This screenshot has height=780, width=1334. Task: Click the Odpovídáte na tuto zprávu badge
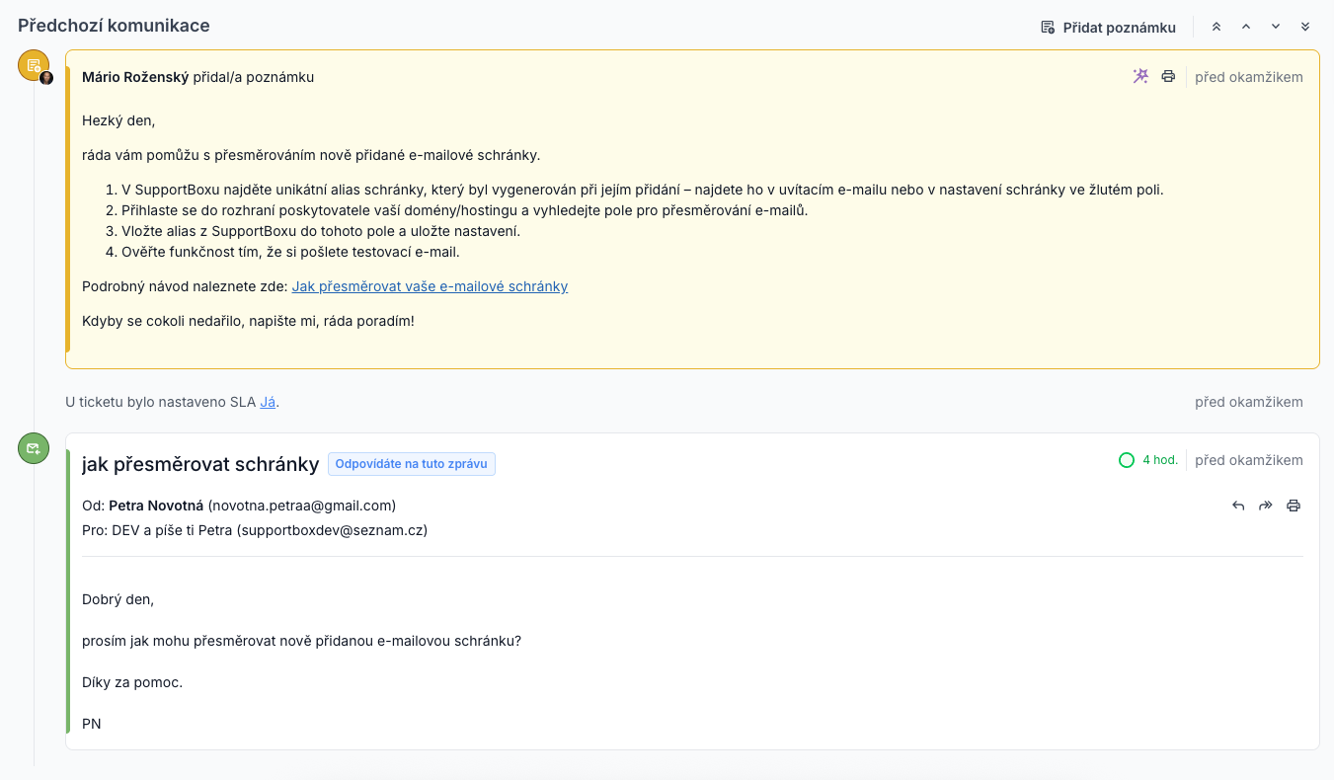[412, 464]
